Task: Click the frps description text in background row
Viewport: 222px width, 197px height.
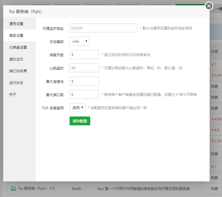Action: point(143,189)
